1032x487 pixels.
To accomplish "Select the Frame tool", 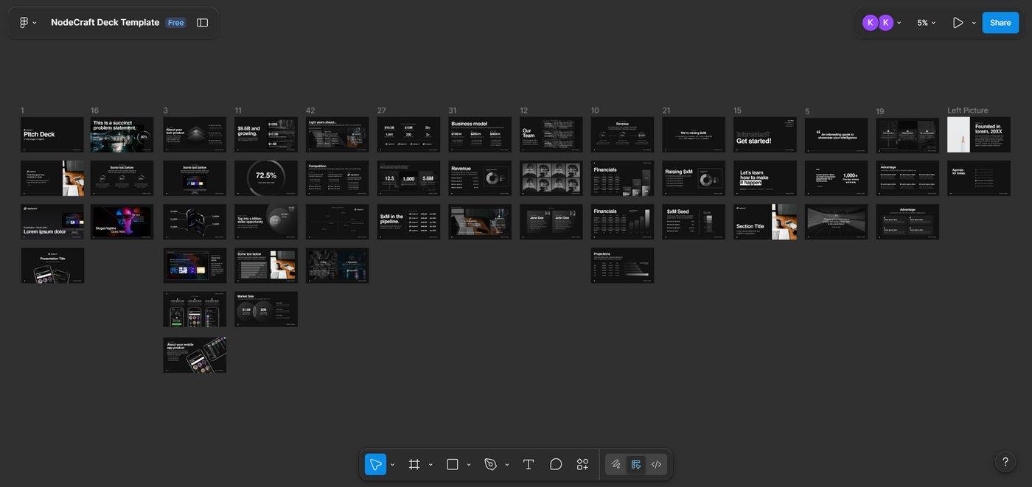I will click(x=414, y=464).
